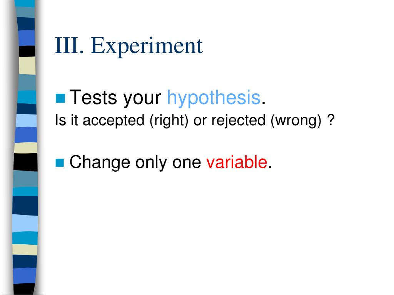Click the large black block mid decorative stripe

[x=25, y=162]
